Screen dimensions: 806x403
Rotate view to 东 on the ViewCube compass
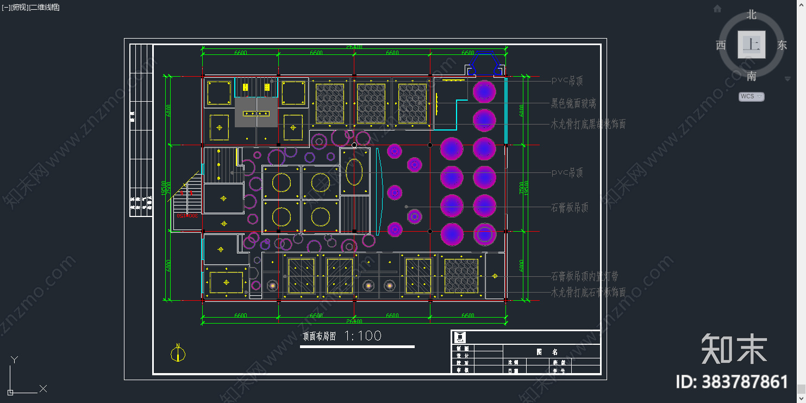coord(782,45)
